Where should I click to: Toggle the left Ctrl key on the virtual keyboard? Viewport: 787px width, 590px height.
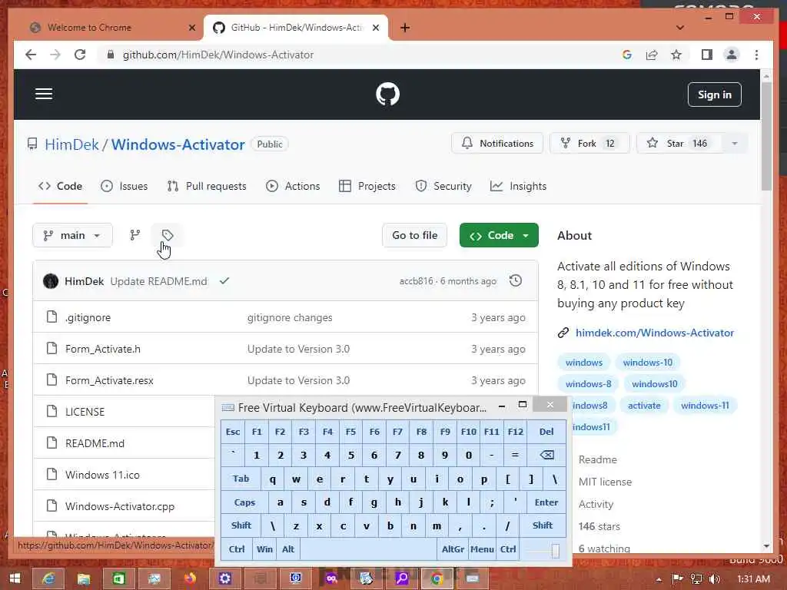click(237, 549)
